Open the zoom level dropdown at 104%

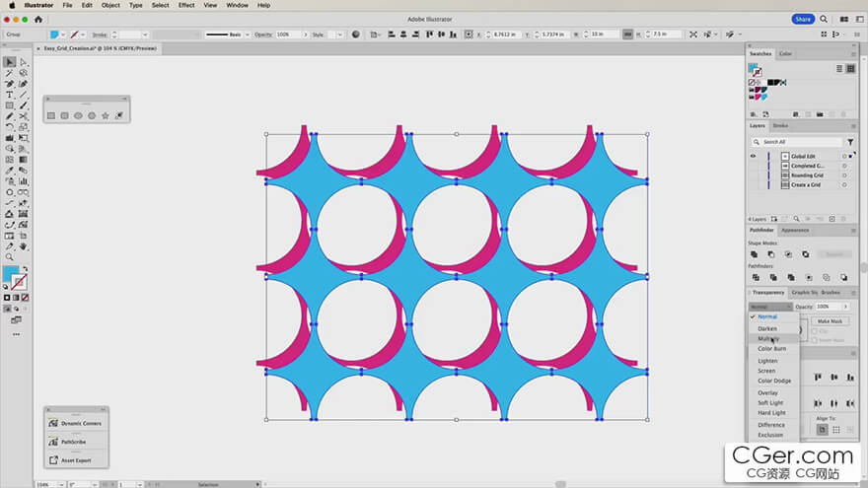click(61, 485)
